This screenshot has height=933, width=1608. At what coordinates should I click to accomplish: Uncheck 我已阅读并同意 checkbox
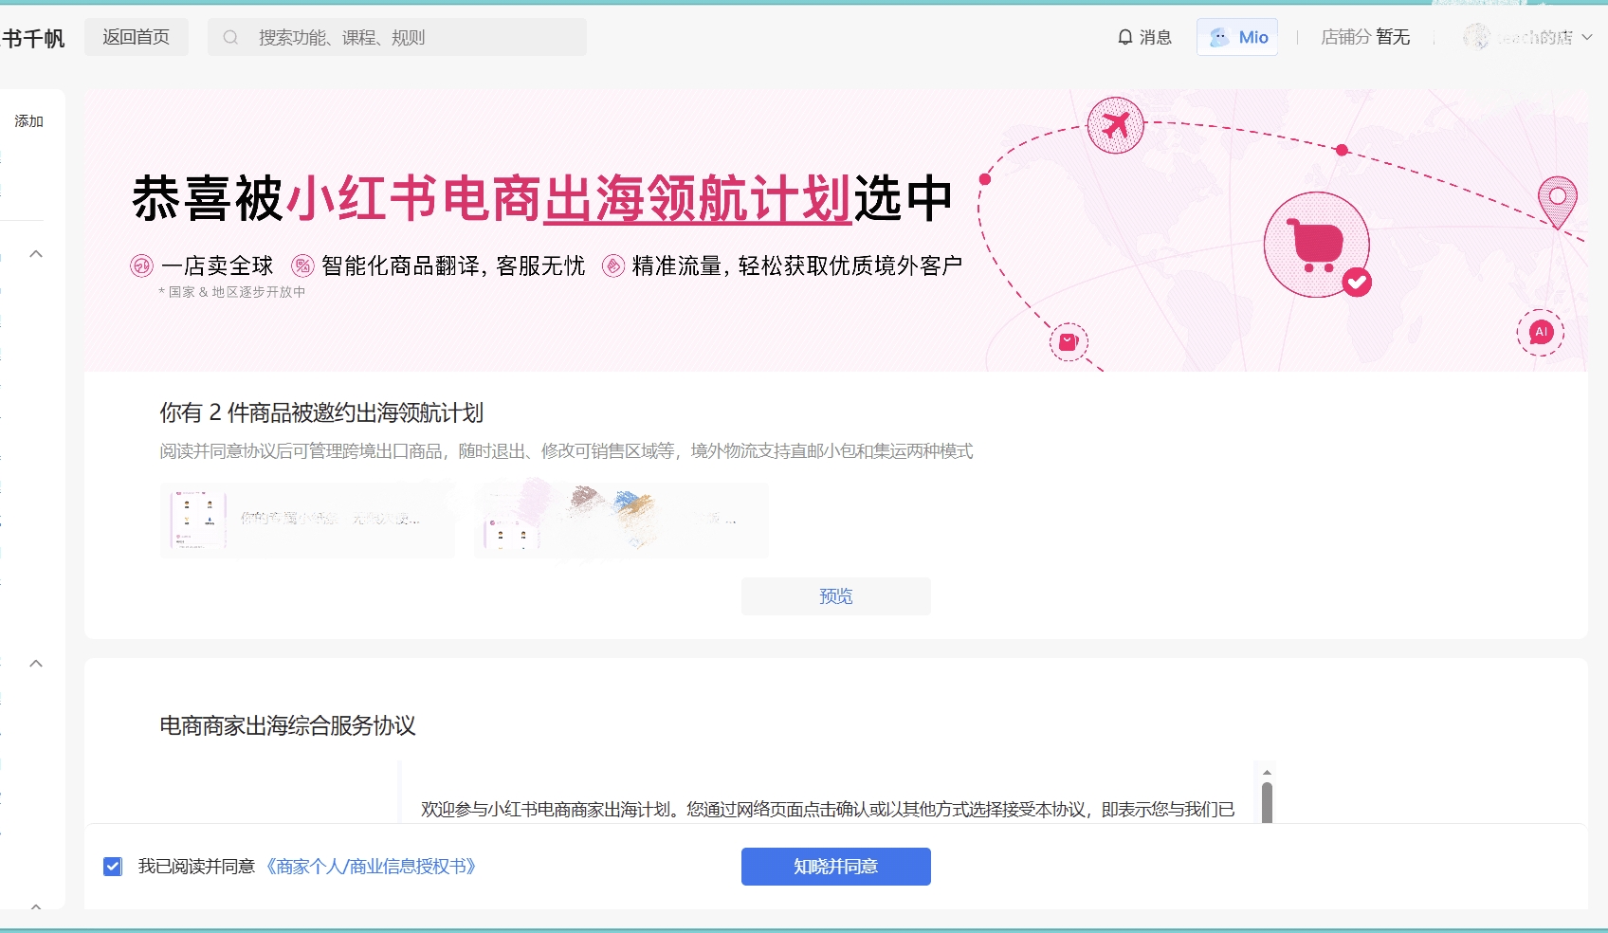click(113, 867)
